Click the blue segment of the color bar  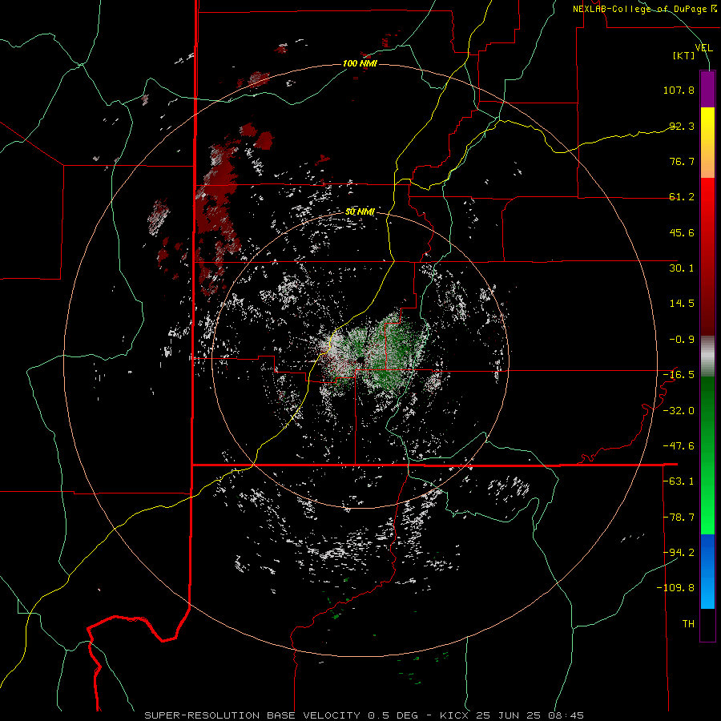[x=707, y=571]
